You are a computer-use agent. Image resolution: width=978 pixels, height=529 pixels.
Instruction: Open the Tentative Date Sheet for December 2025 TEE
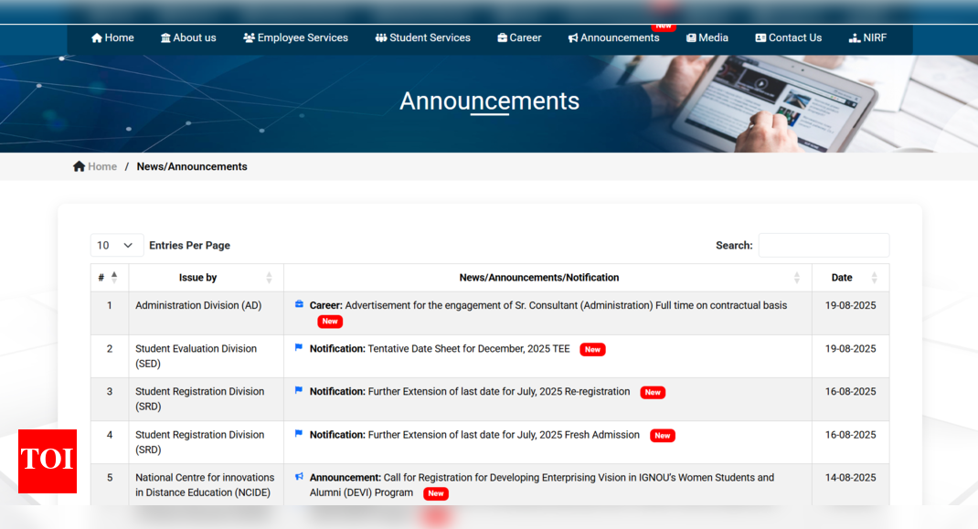tap(468, 348)
